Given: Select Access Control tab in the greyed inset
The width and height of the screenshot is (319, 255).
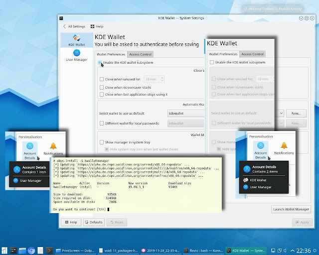Looking at the screenshot, I should (x=253, y=54).
